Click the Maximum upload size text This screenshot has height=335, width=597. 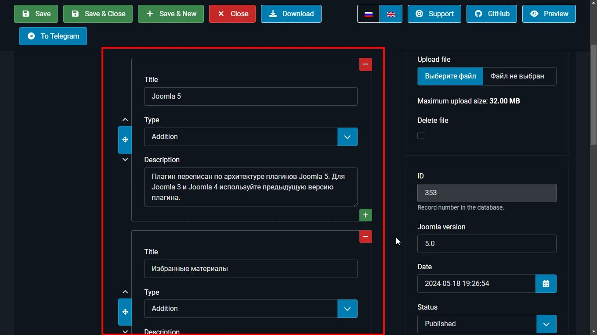pyautogui.click(x=469, y=101)
